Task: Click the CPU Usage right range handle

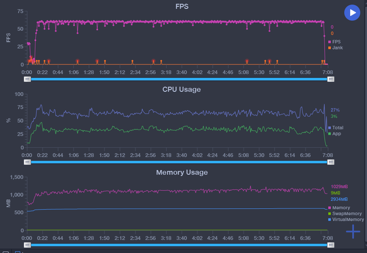Action: (330, 162)
